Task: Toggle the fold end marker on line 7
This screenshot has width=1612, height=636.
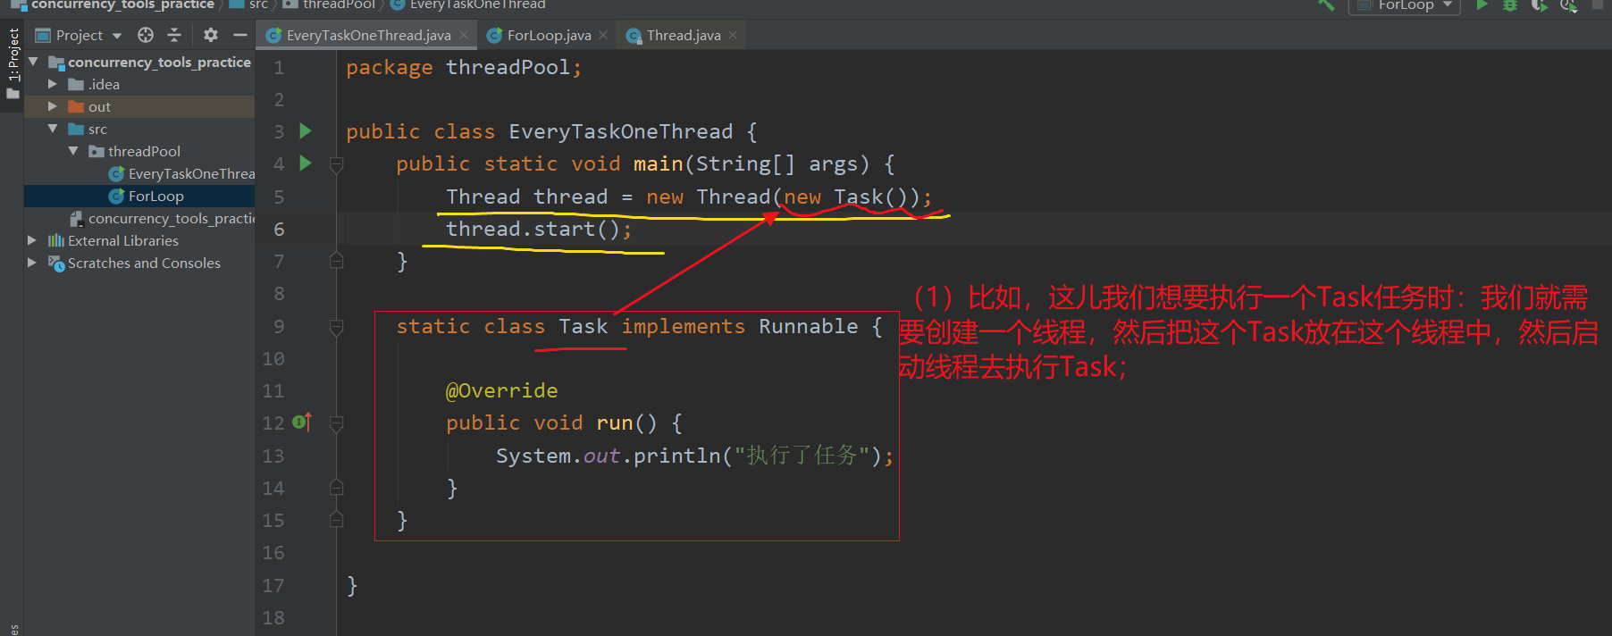Action: [x=336, y=261]
